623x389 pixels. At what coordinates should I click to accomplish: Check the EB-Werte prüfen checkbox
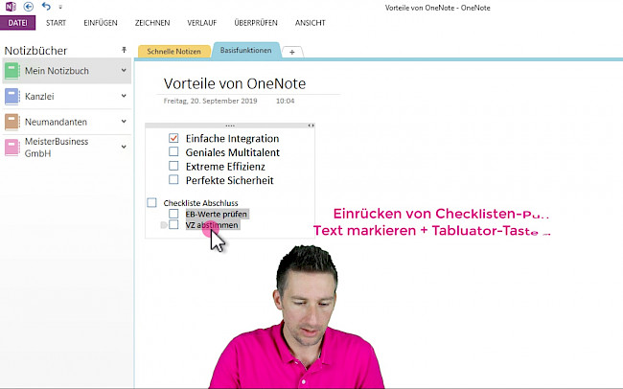click(173, 214)
